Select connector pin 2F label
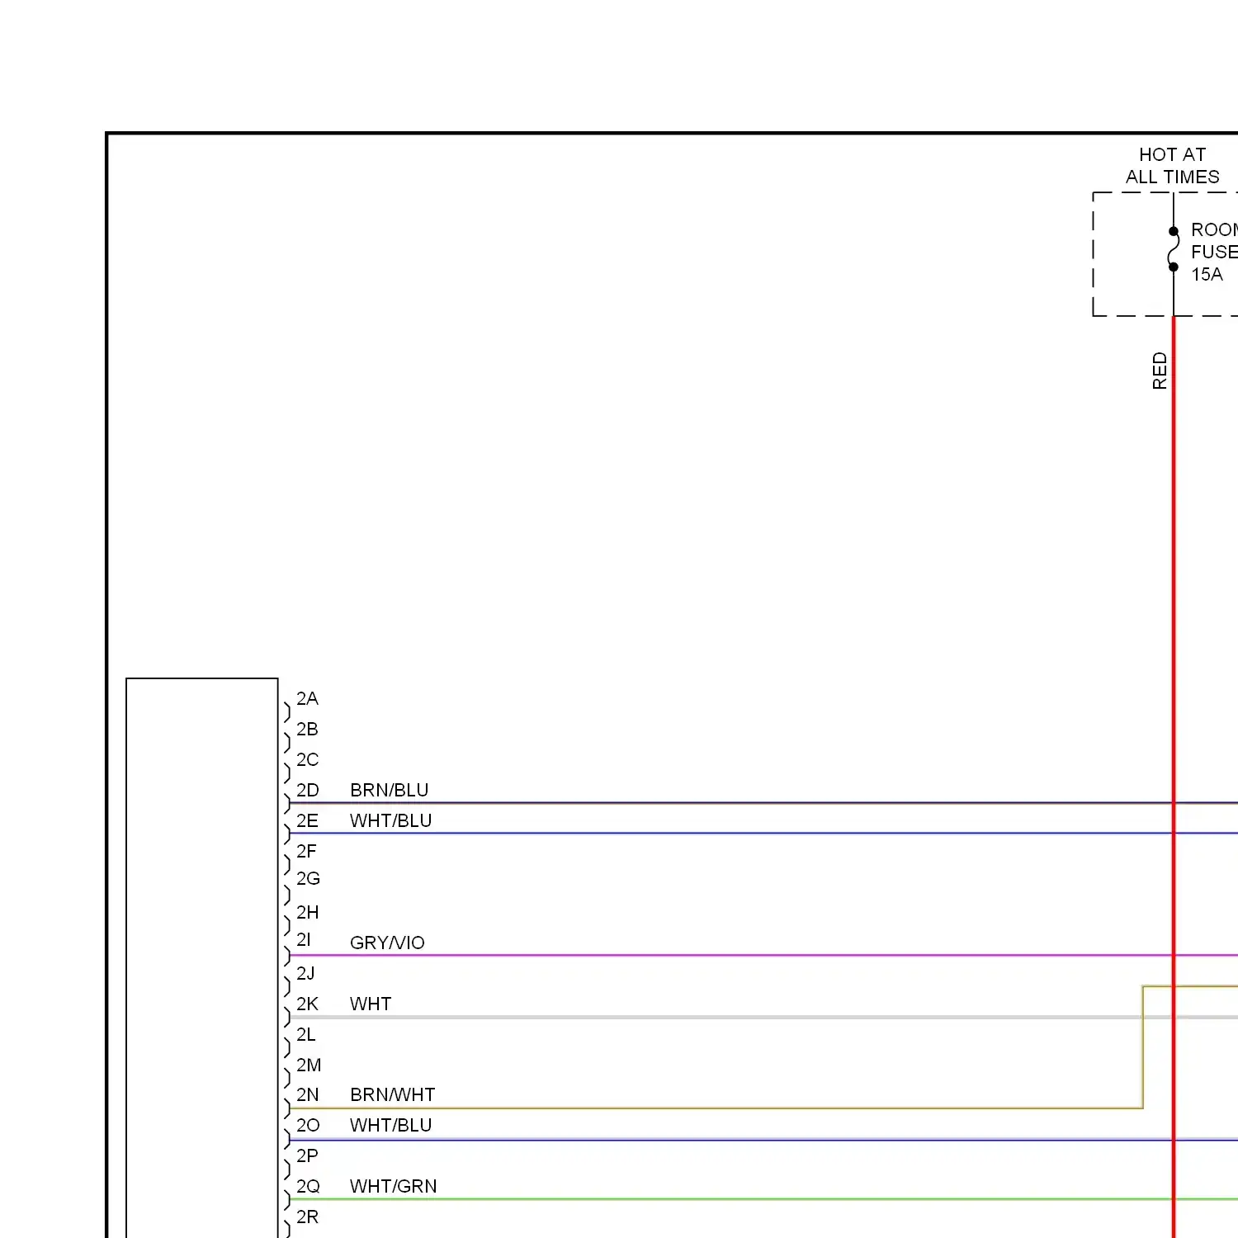The width and height of the screenshot is (1238, 1238). point(306,851)
